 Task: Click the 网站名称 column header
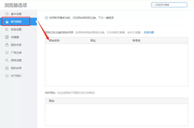pos(54,40)
